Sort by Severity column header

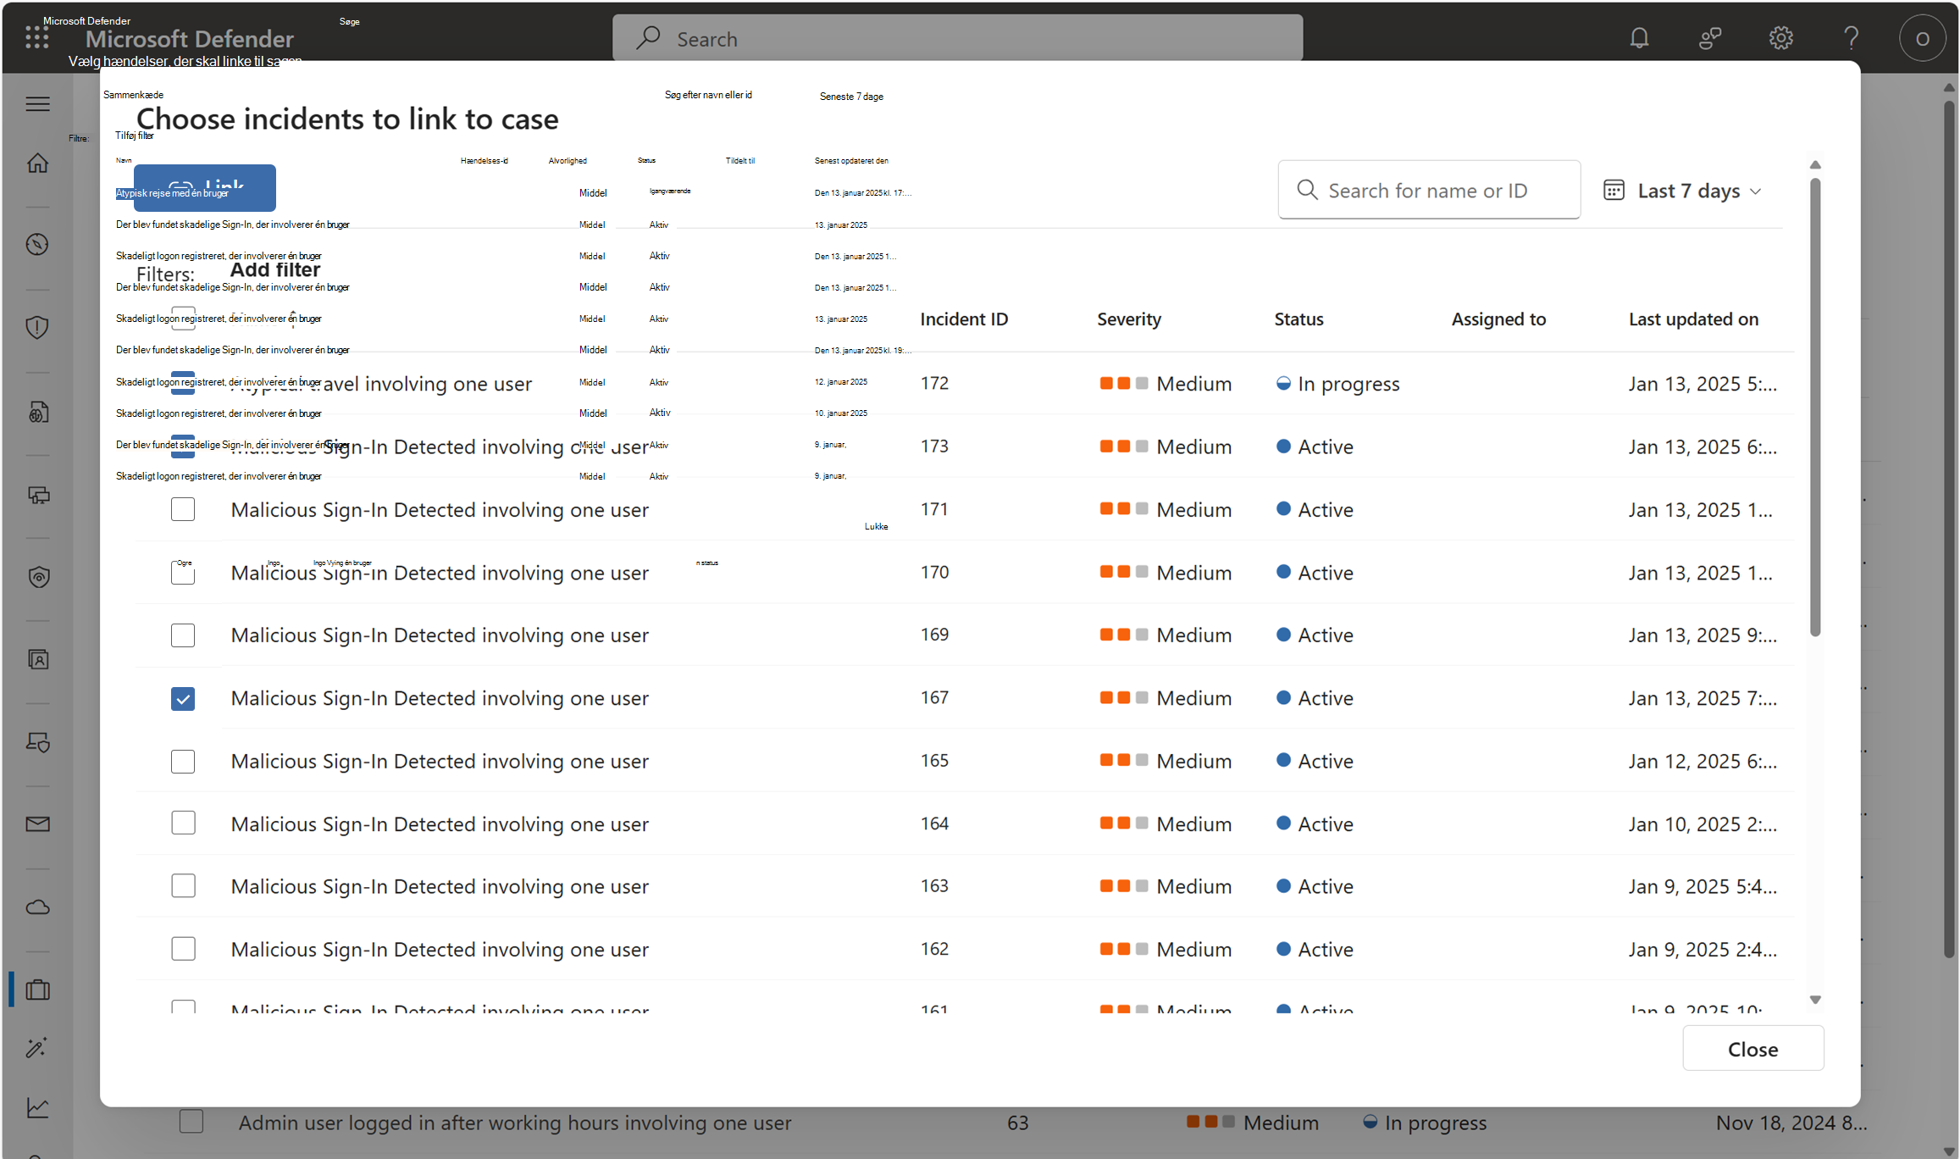(x=1128, y=319)
